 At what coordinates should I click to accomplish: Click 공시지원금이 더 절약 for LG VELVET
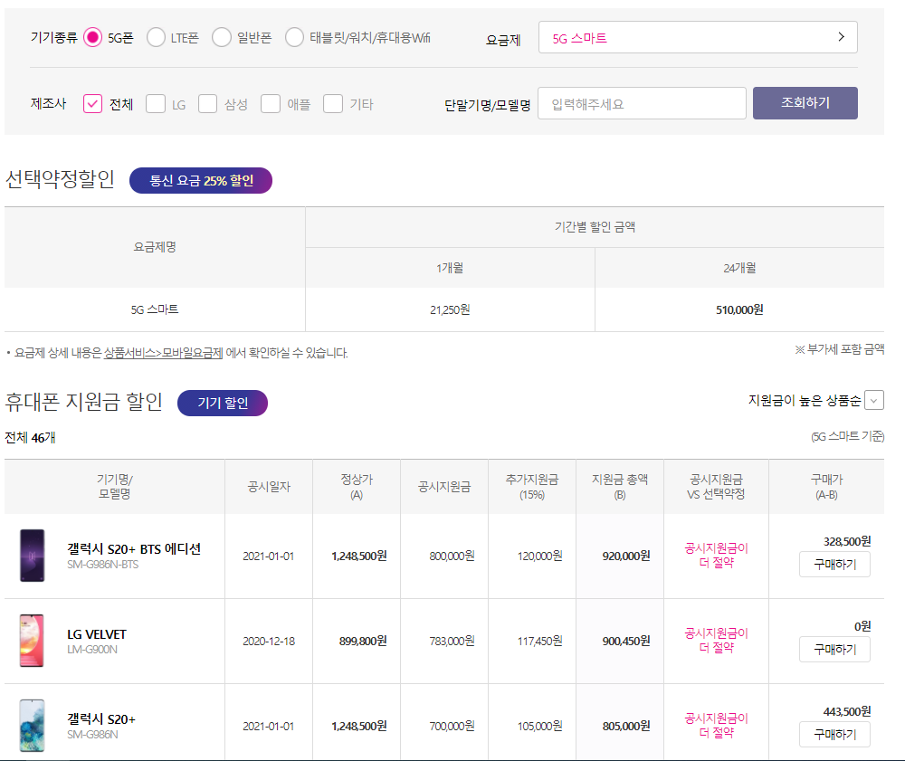(x=716, y=641)
